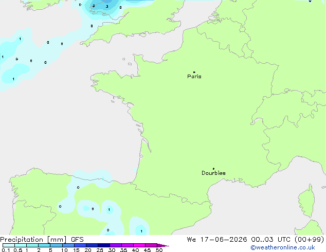Viewport: 326px width, 252px height.
Task: Click the 45–50 mm legend swatch
Action: coord(151,245)
